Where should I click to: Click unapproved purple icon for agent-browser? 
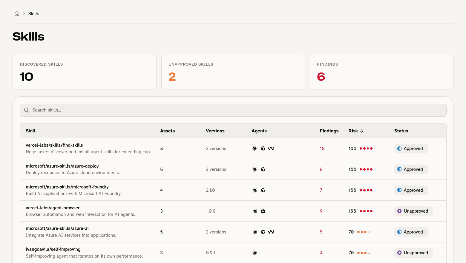tap(399, 211)
